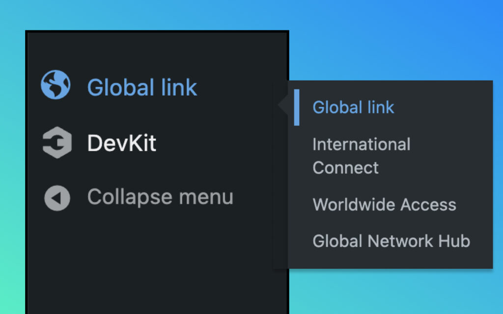Select Worldwide Access in the flyout
This screenshot has width=503, height=314.
click(x=384, y=205)
